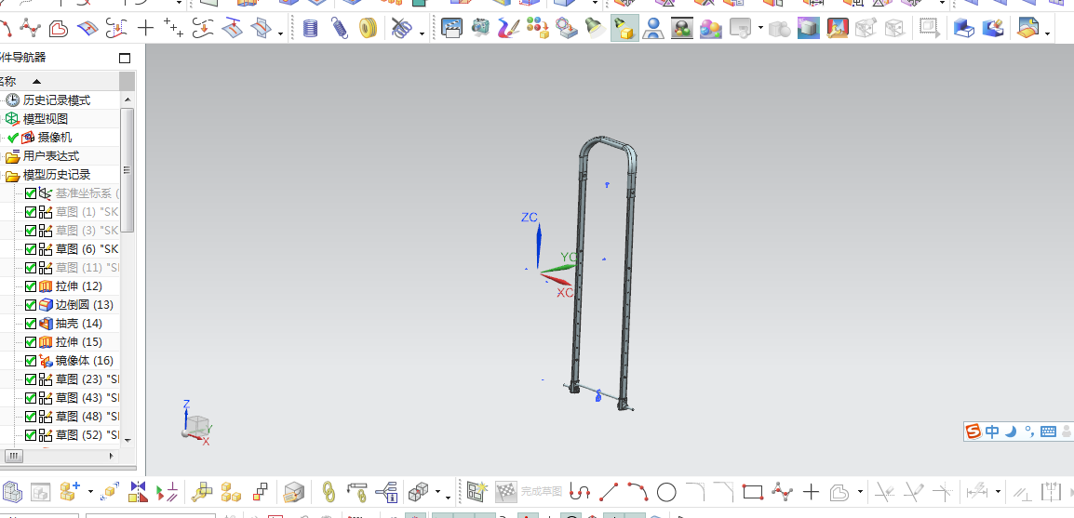The width and height of the screenshot is (1074, 518).
Task: Click the blue person on stage icon
Action: pyautogui.click(x=653, y=28)
